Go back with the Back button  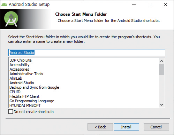(x=100, y=127)
